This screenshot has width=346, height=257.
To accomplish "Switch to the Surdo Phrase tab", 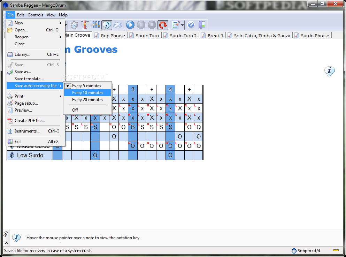I will click(312, 36).
